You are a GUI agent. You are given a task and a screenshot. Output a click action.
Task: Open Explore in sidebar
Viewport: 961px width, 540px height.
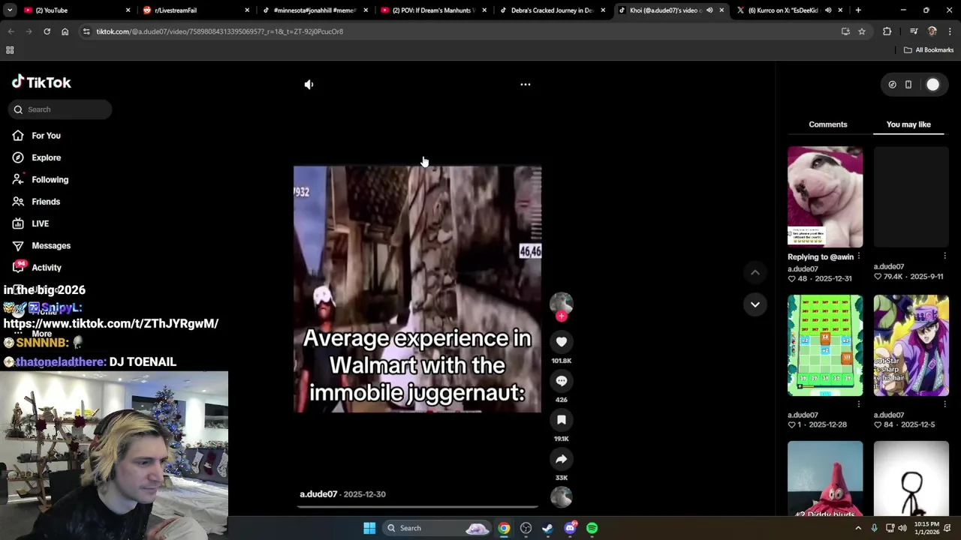coord(46,157)
